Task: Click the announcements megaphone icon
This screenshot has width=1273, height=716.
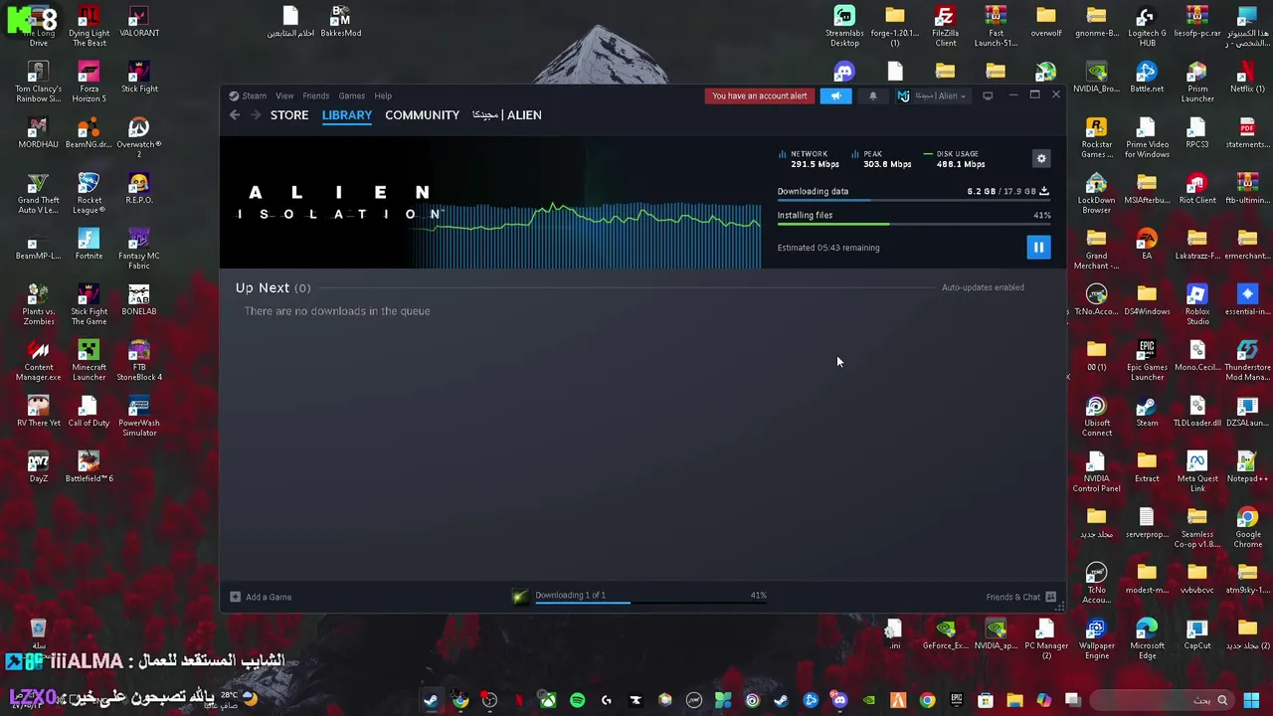Action: [x=836, y=96]
